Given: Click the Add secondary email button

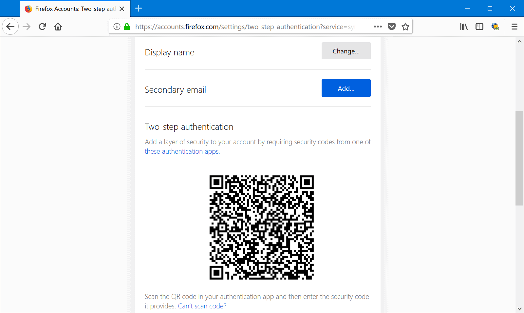Looking at the screenshot, I should [x=346, y=88].
